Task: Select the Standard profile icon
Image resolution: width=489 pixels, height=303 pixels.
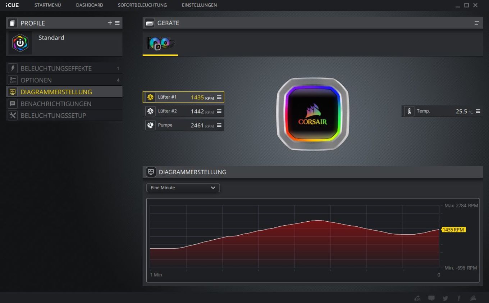Action: (x=20, y=43)
